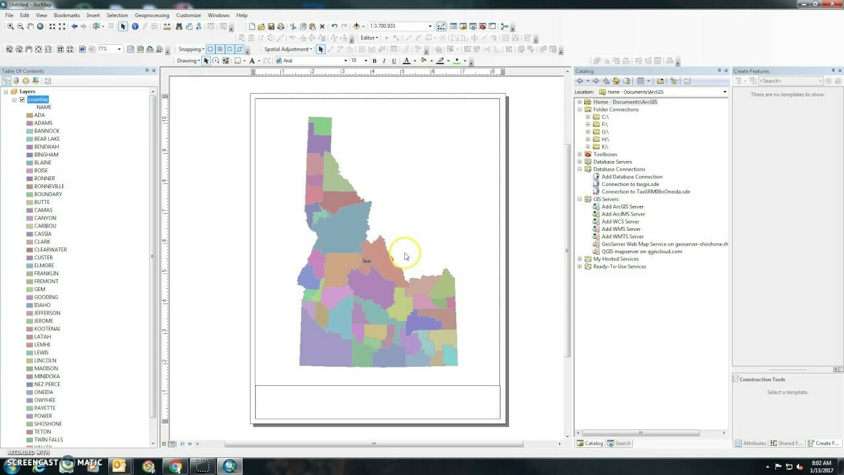This screenshot has height=475, width=844.
Task: Uncheck the counties layer visibility checkbox
Action: [x=22, y=100]
